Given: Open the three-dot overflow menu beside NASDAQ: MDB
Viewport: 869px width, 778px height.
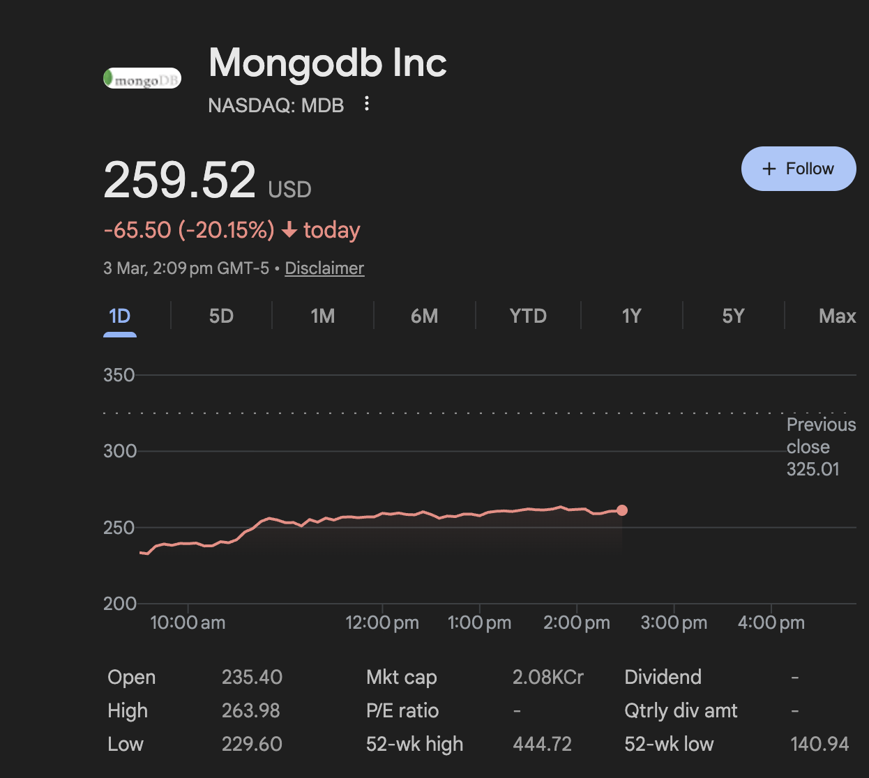Looking at the screenshot, I should tap(366, 104).
